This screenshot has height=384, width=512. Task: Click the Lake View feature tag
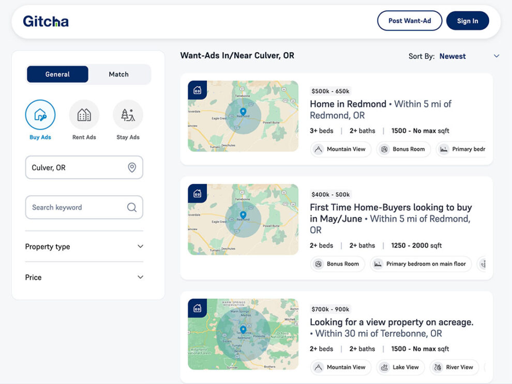point(400,367)
